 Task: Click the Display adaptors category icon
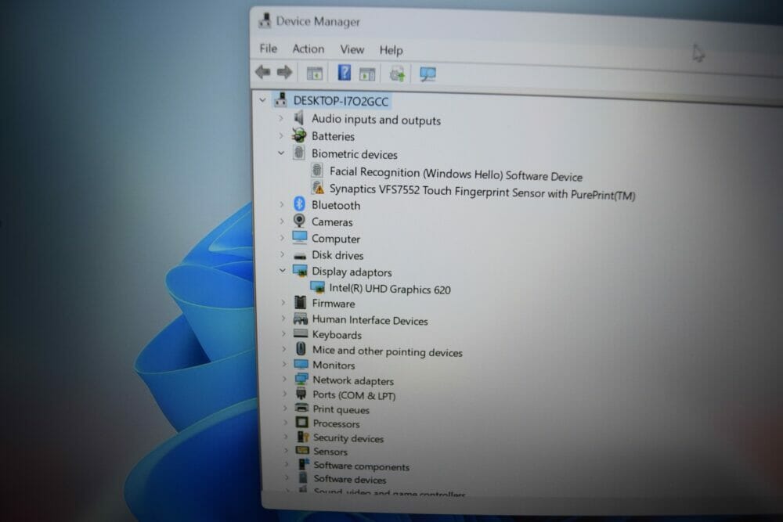(x=300, y=271)
